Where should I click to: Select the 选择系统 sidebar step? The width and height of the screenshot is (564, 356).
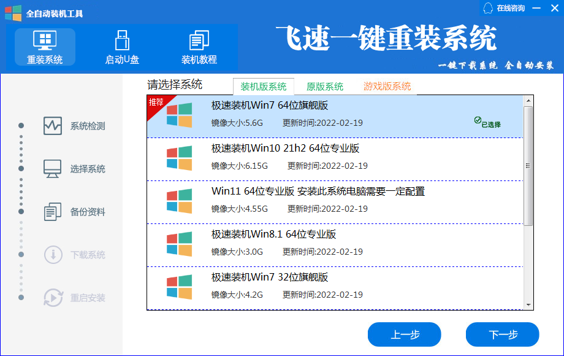[52, 168]
